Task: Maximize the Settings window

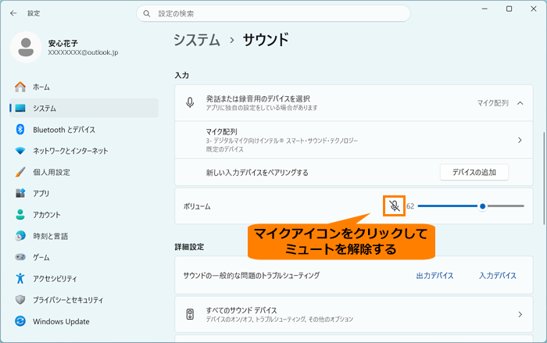Action: [509, 9]
